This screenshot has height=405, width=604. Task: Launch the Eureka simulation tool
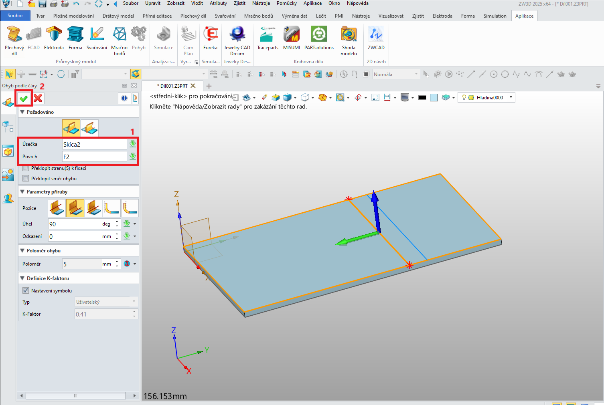210,38
